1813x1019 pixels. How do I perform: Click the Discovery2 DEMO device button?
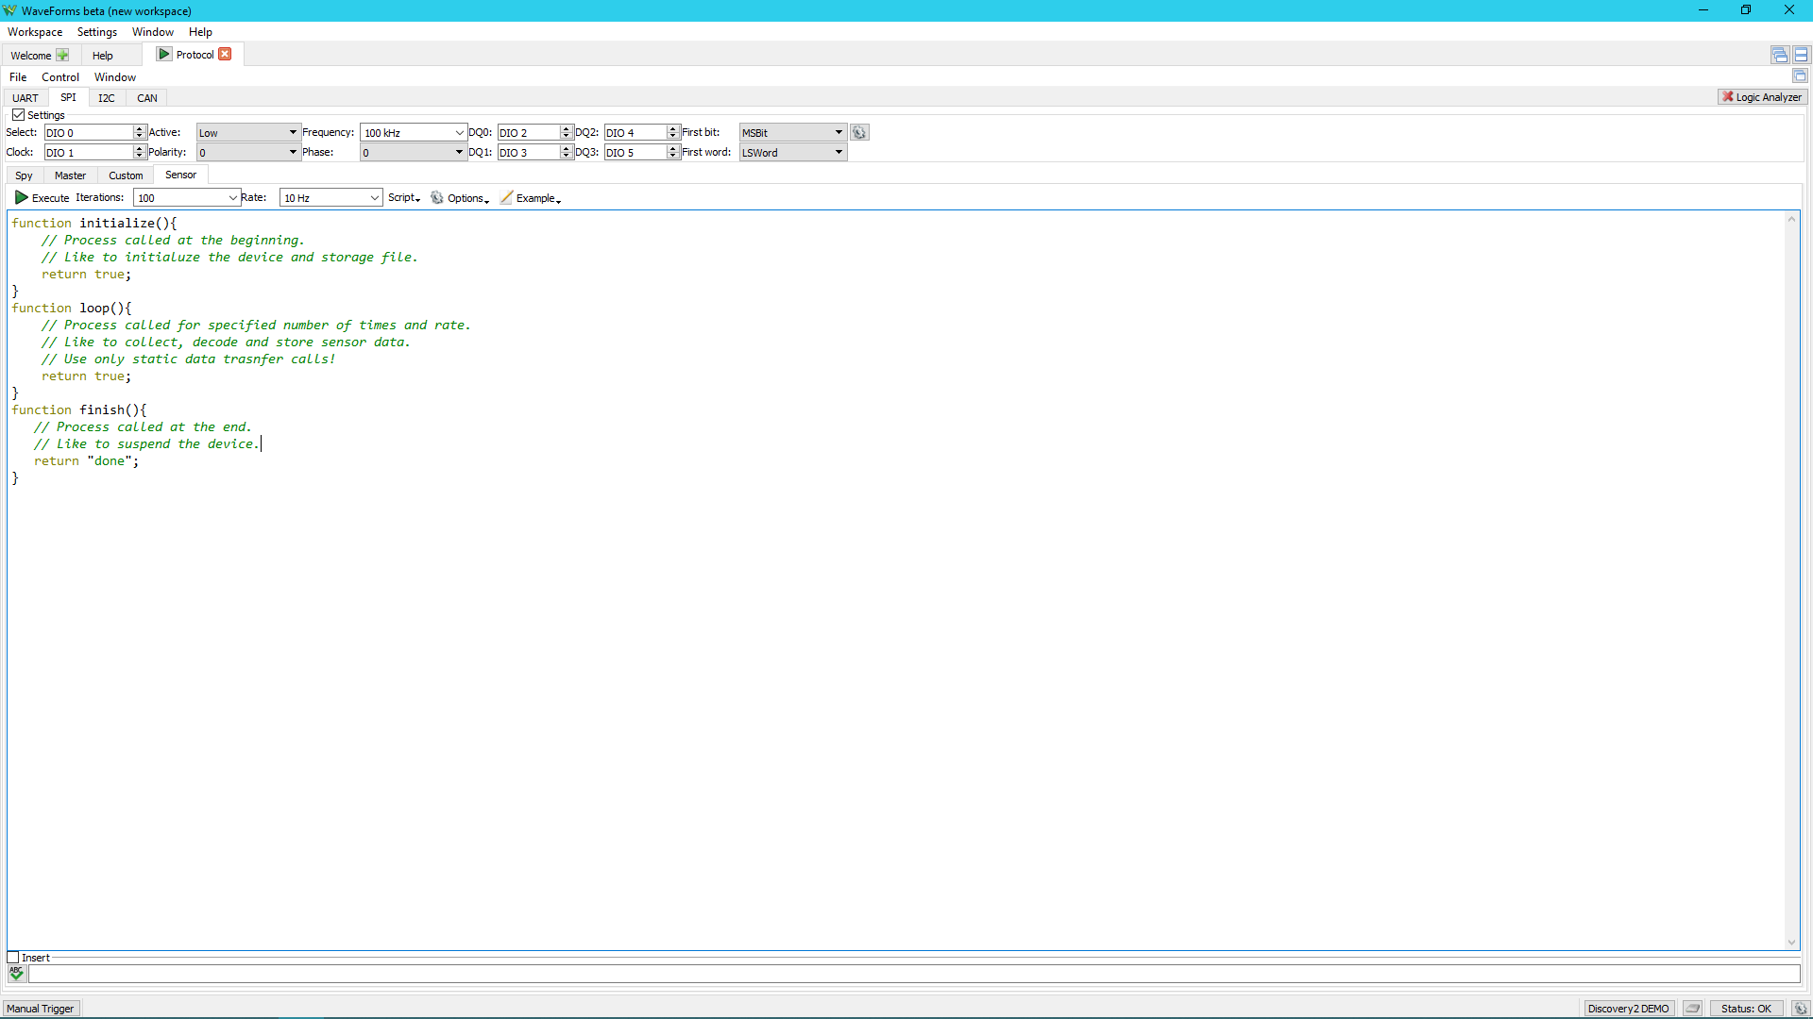point(1628,1009)
